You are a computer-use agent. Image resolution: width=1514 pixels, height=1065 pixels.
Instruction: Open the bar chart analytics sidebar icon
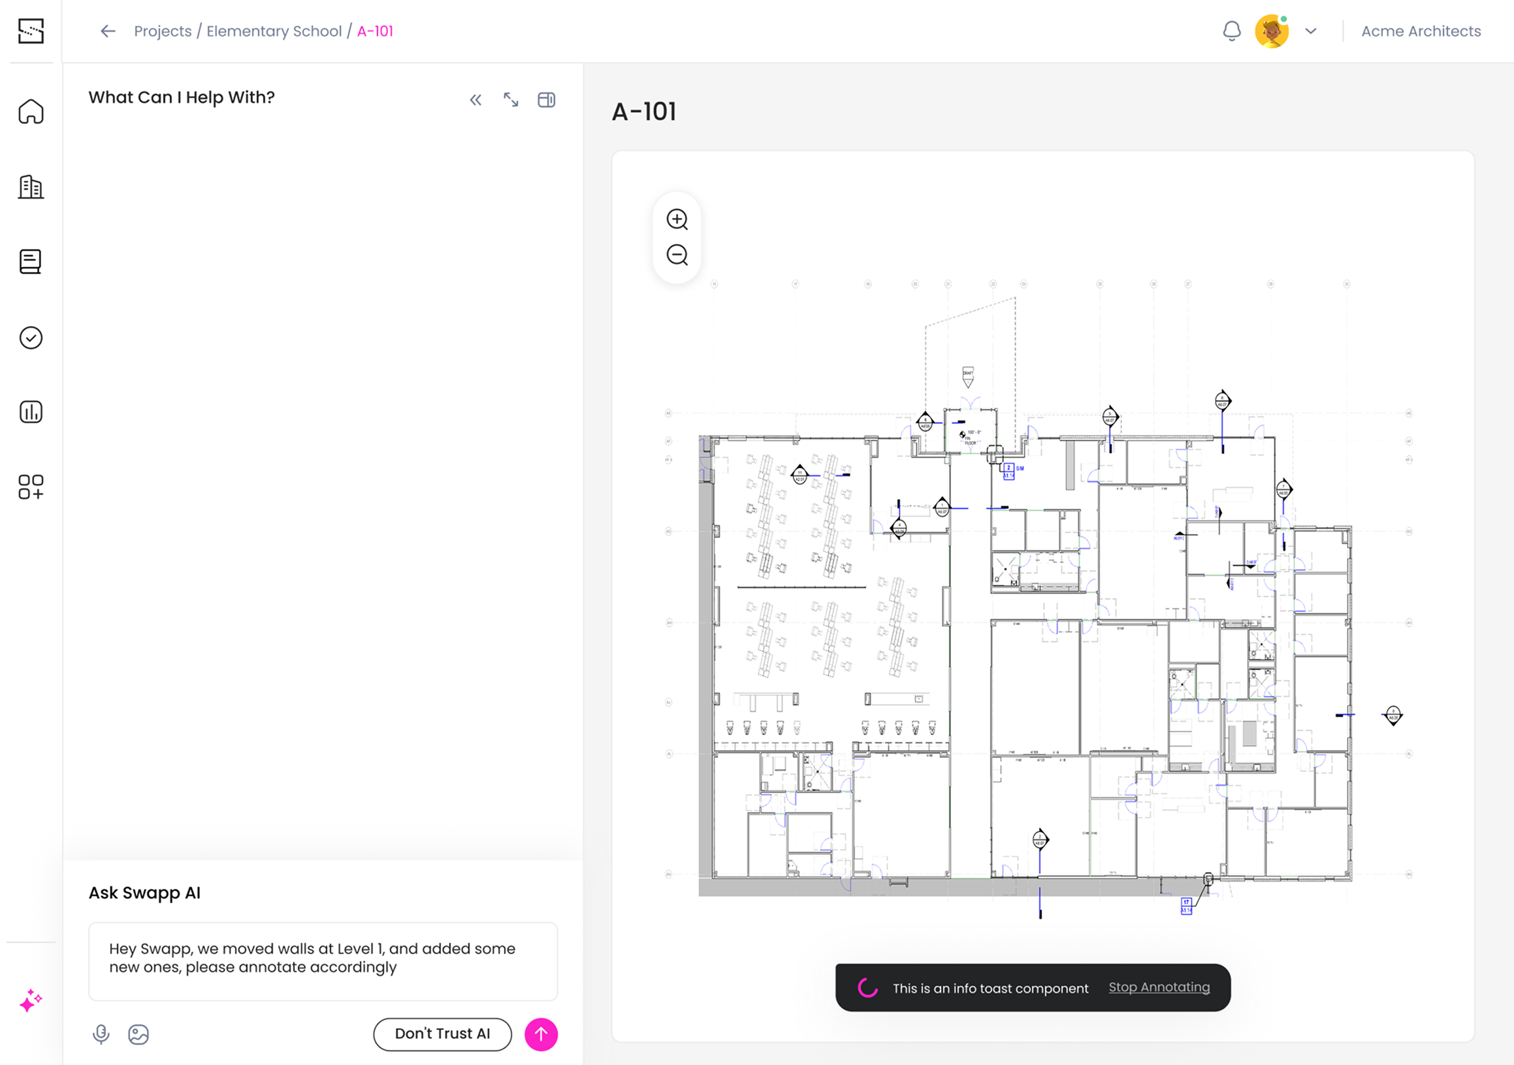click(x=31, y=412)
